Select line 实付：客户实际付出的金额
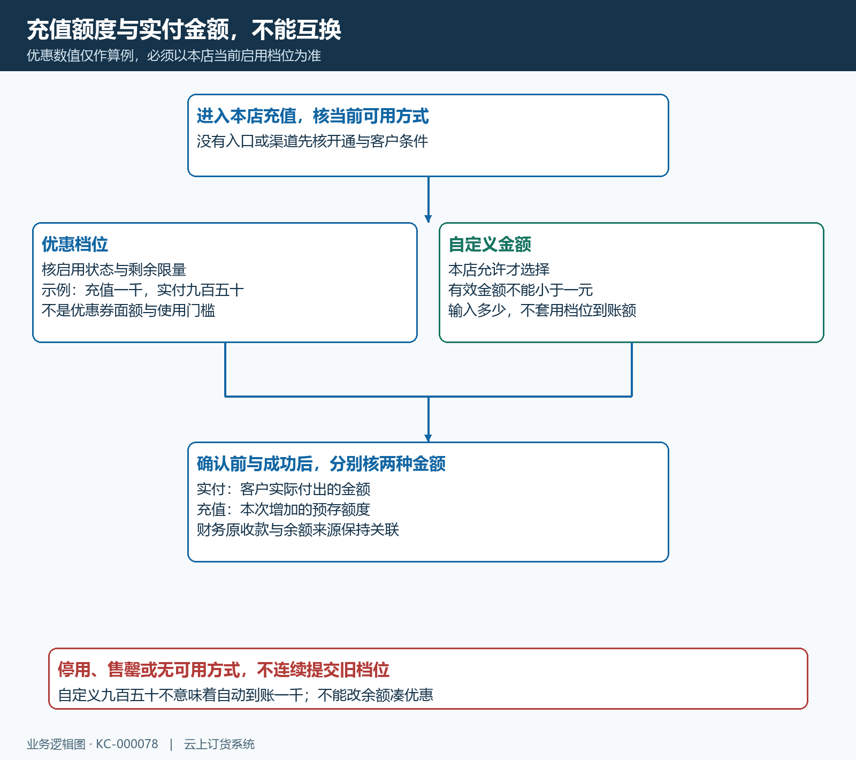 point(284,489)
